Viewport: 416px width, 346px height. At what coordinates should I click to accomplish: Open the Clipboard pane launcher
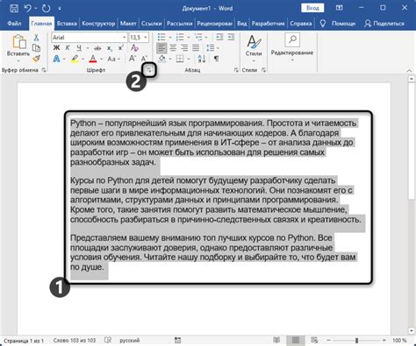pyautogui.click(x=44, y=70)
